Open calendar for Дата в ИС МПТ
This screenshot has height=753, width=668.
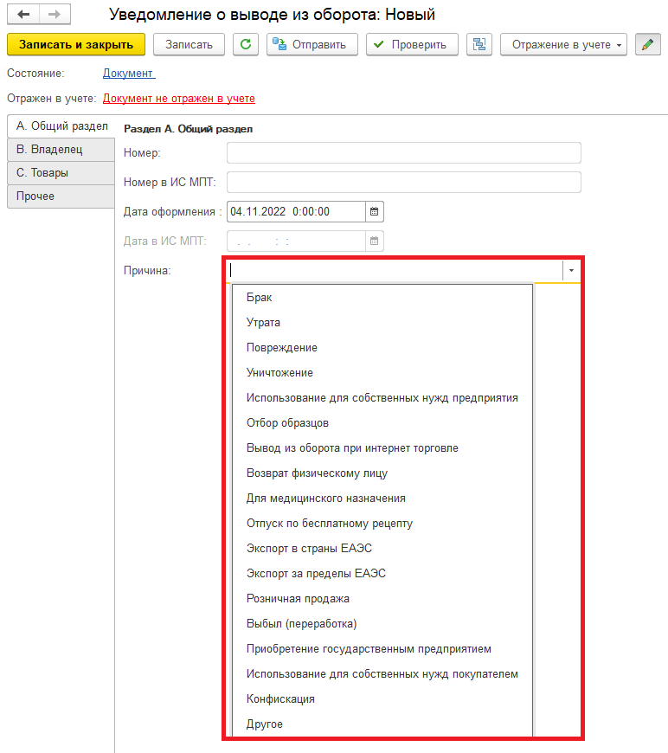pyautogui.click(x=375, y=241)
